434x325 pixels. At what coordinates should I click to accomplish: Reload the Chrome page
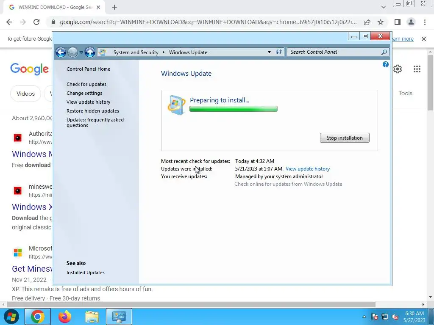[x=36, y=22]
